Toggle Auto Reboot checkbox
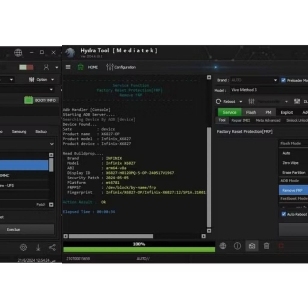This screenshot has width=308, height=308. click(x=284, y=214)
